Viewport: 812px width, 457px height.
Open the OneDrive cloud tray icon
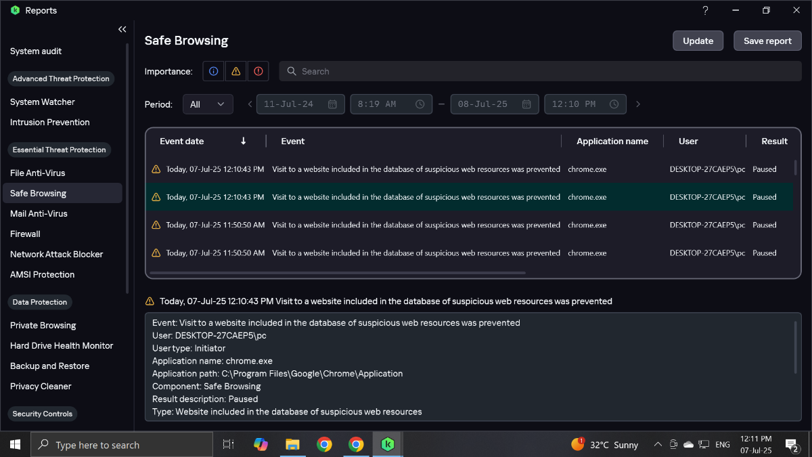(x=689, y=444)
